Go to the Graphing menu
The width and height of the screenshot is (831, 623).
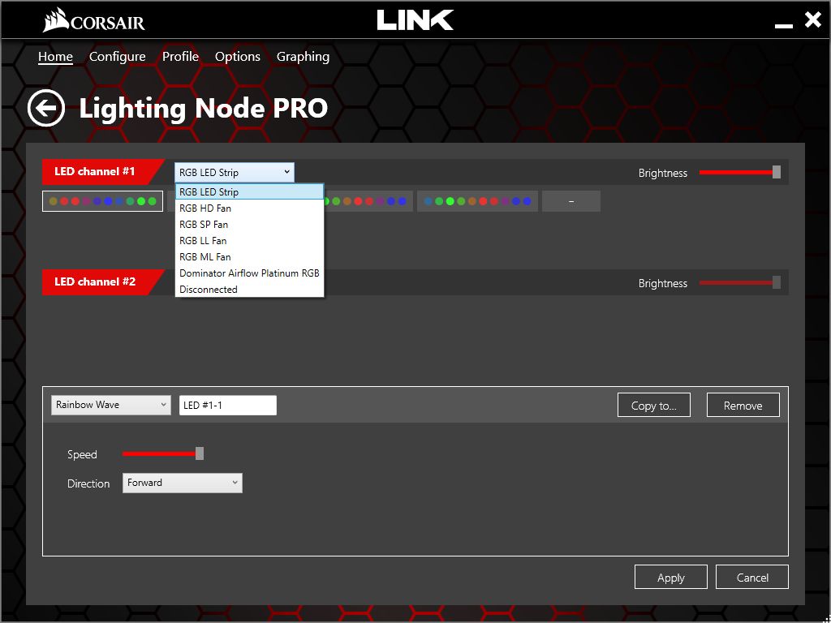coord(304,57)
